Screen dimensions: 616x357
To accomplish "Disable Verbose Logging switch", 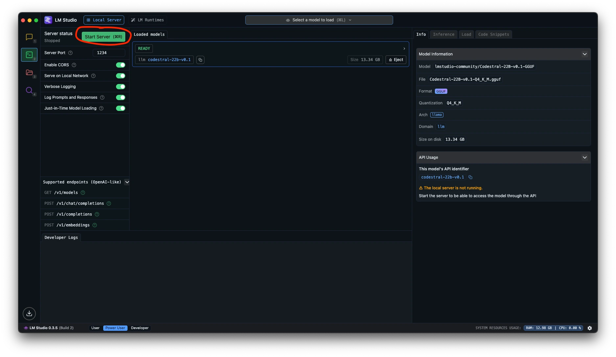I will coord(121,87).
